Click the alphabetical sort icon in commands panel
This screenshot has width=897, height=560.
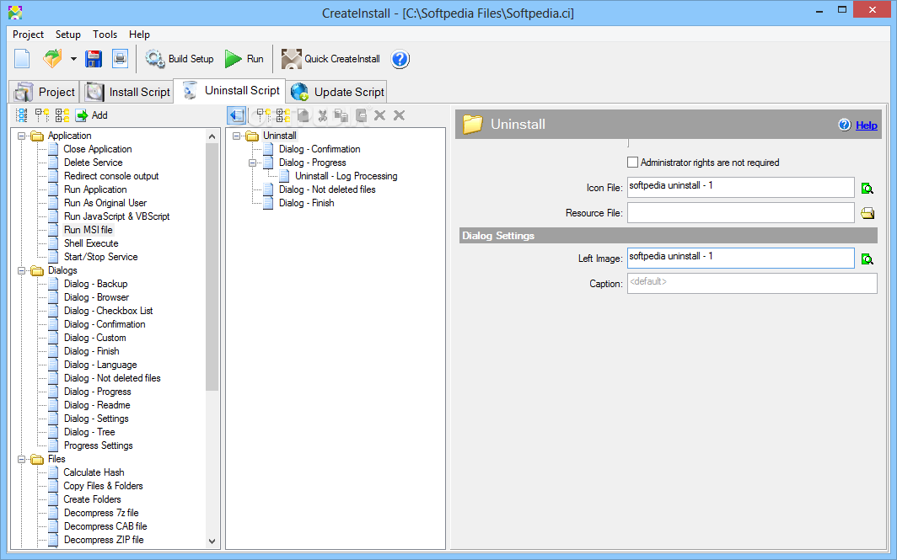[x=22, y=115]
